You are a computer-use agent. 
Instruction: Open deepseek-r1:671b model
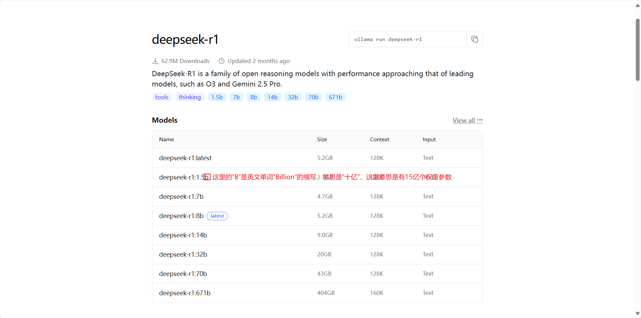point(185,293)
